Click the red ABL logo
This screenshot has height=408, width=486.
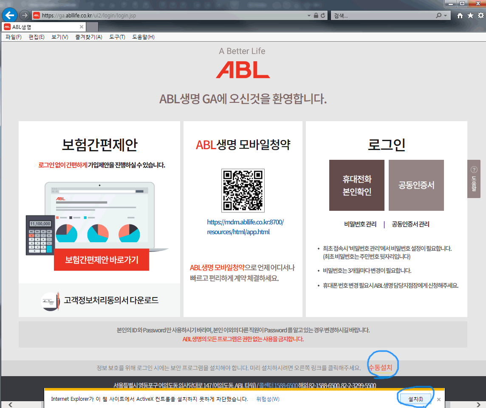point(243,69)
